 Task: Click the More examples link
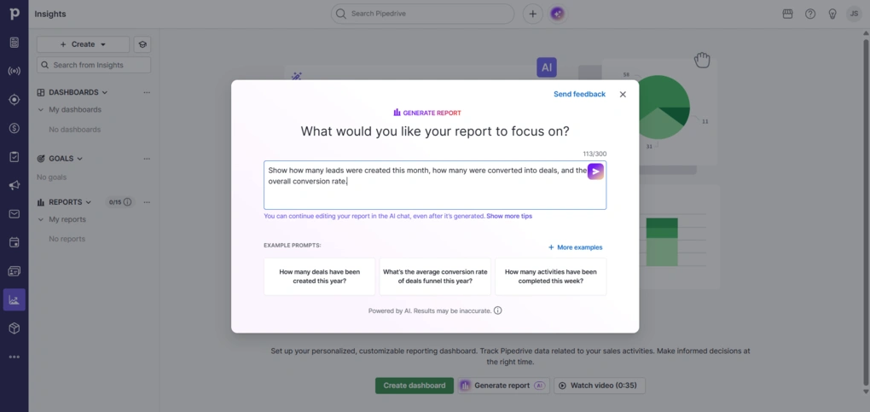(576, 247)
